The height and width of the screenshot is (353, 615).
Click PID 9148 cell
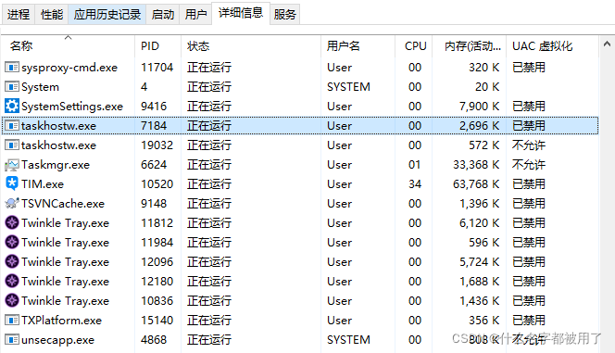[x=154, y=203]
